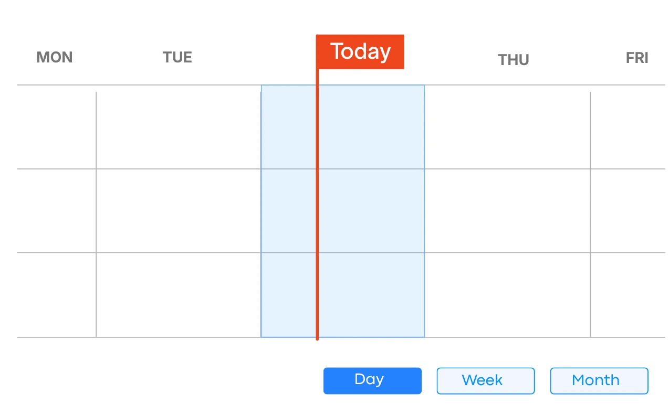Select the THU column header
This screenshot has height=414, width=669.
pos(513,59)
